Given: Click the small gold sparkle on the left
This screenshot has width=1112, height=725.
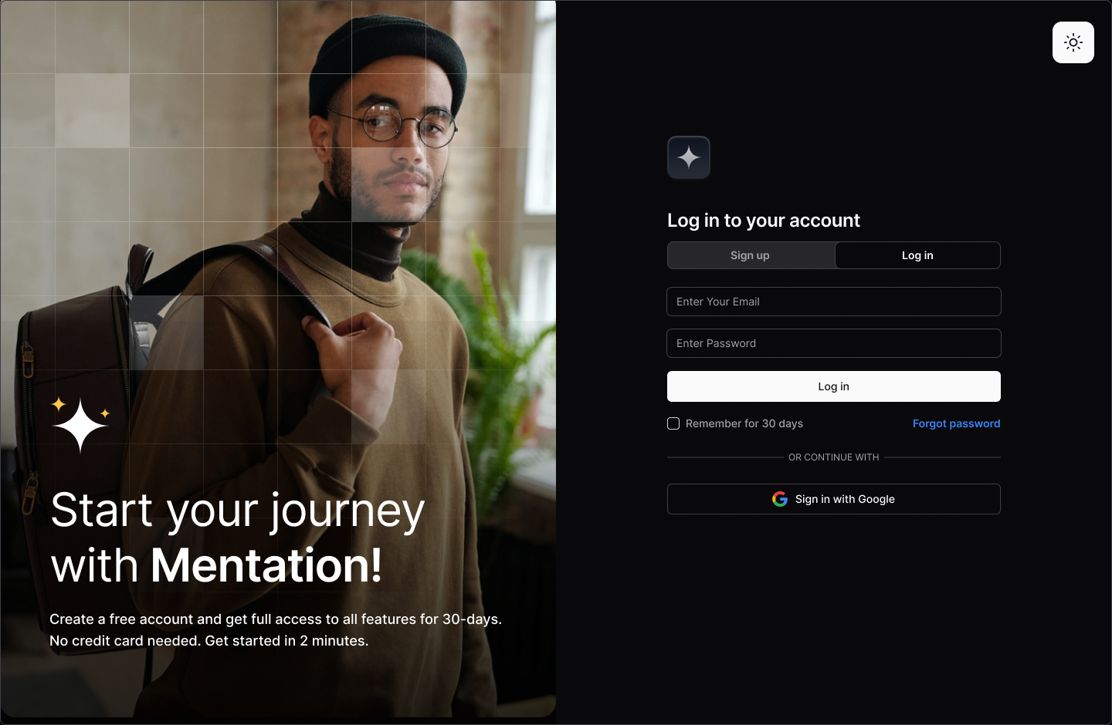Looking at the screenshot, I should tap(59, 403).
